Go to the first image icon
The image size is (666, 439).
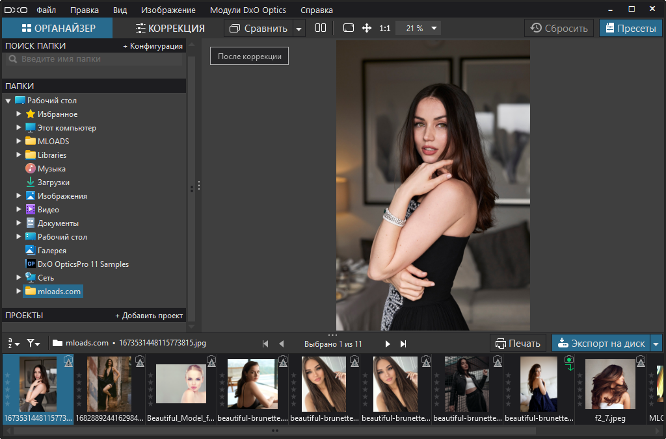coord(265,344)
